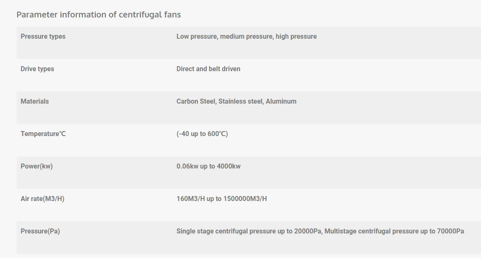Viewport: 481px width, 258px height.
Task: Click 'Low pressure, medium pressure, high pressure' text
Action: (x=246, y=37)
